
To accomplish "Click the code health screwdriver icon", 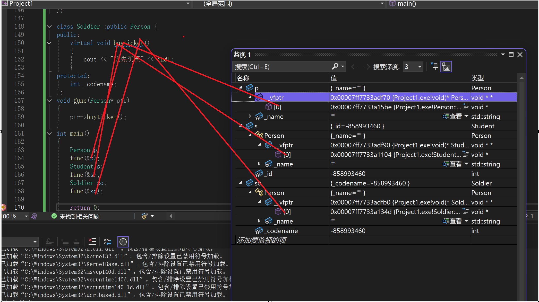I will [x=34, y=216].
